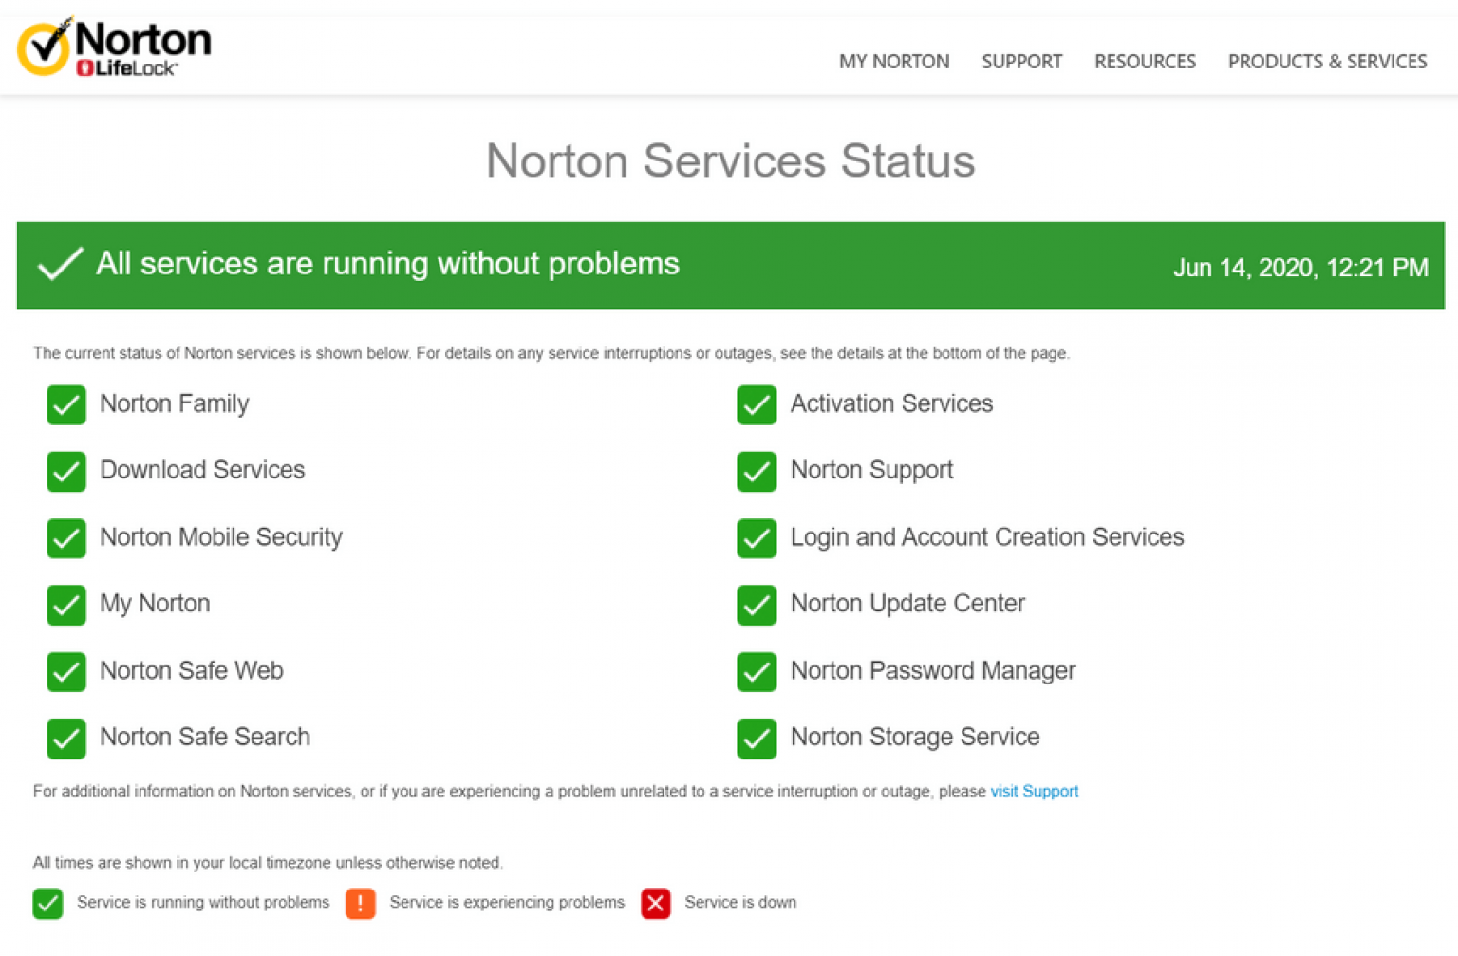Image resolution: width=1458 pixels, height=956 pixels.
Task: Click the orange exclamation legend icon
Action: (360, 904)
